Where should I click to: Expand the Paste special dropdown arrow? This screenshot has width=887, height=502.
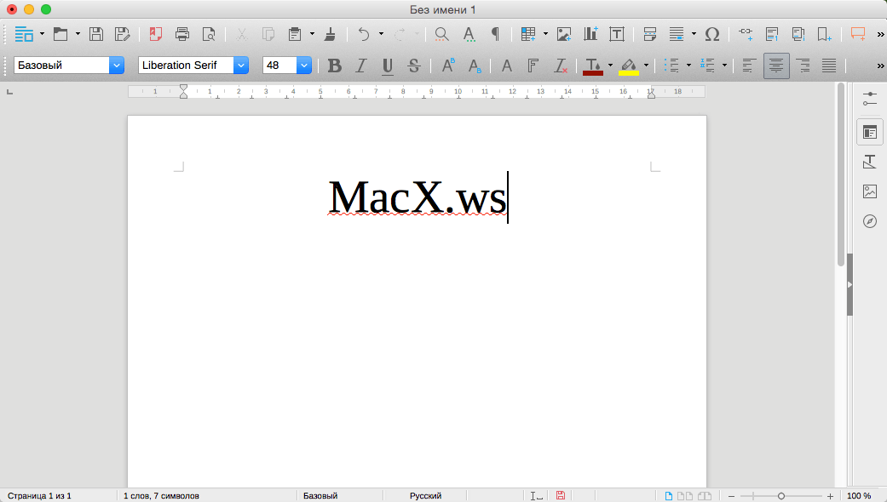point(312,34)
